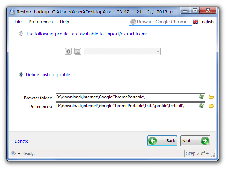227x169 pixels.
Task: Open the File menu
Action: [18, 22]
